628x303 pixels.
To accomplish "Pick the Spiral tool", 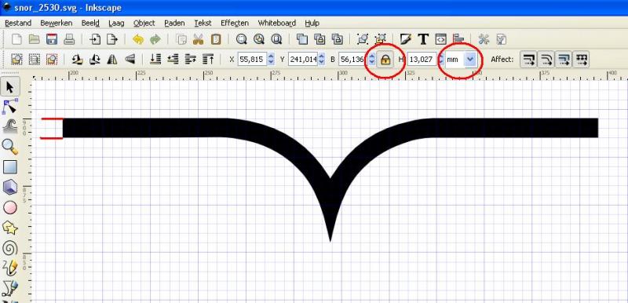I will [10, 248].
